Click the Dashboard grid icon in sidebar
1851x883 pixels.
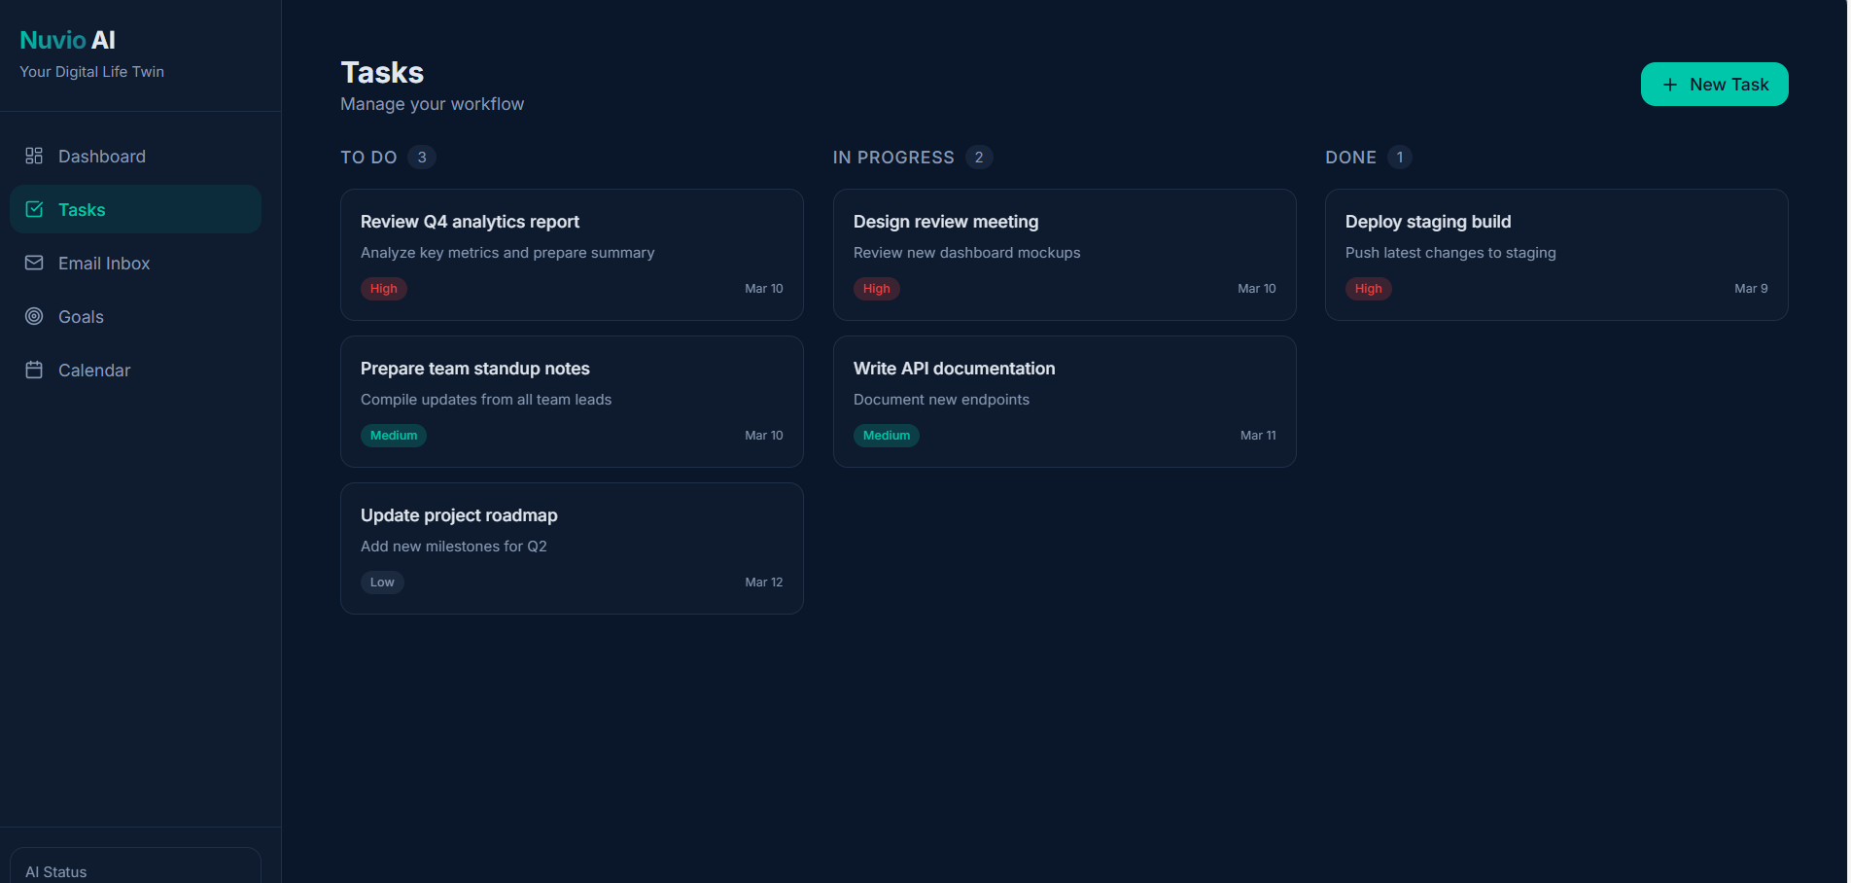34,156
